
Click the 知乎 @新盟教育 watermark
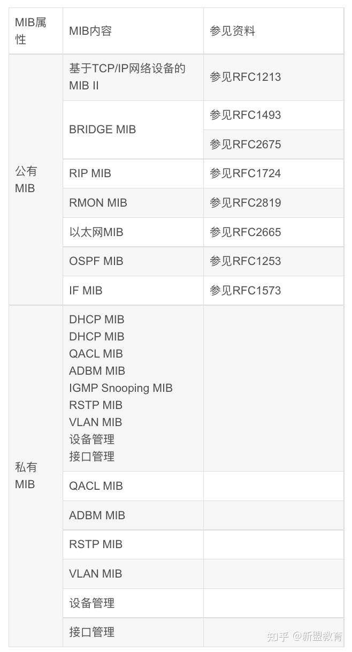tap(304, 636)
